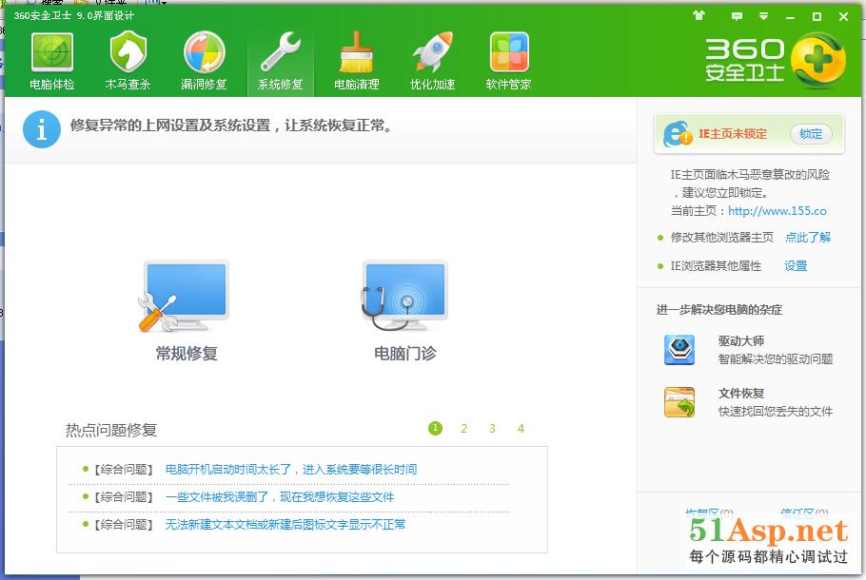The width and height of the screenshot is (866, 580).
Task: Click IE浏览器其他属性 text
Action: [716, 266]
